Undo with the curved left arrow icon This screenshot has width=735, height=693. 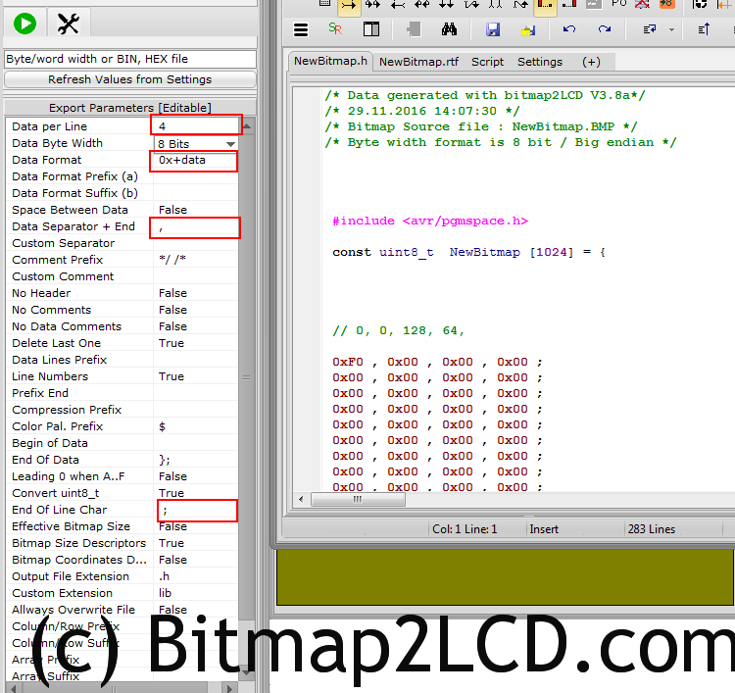569,29
